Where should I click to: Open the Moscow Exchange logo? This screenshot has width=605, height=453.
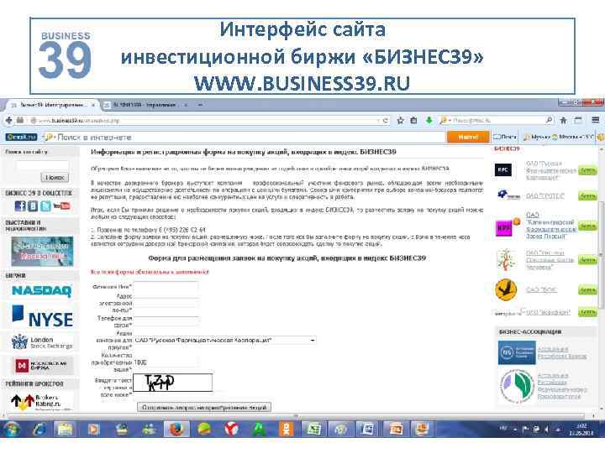pyautogui.click(x=42, y=365)
